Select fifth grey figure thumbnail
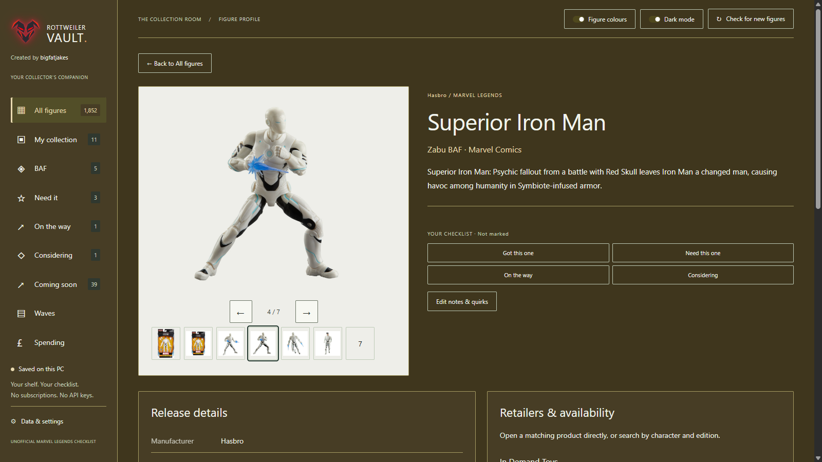The width and height of the screenshot is (822, 462). tap(295, 343)
